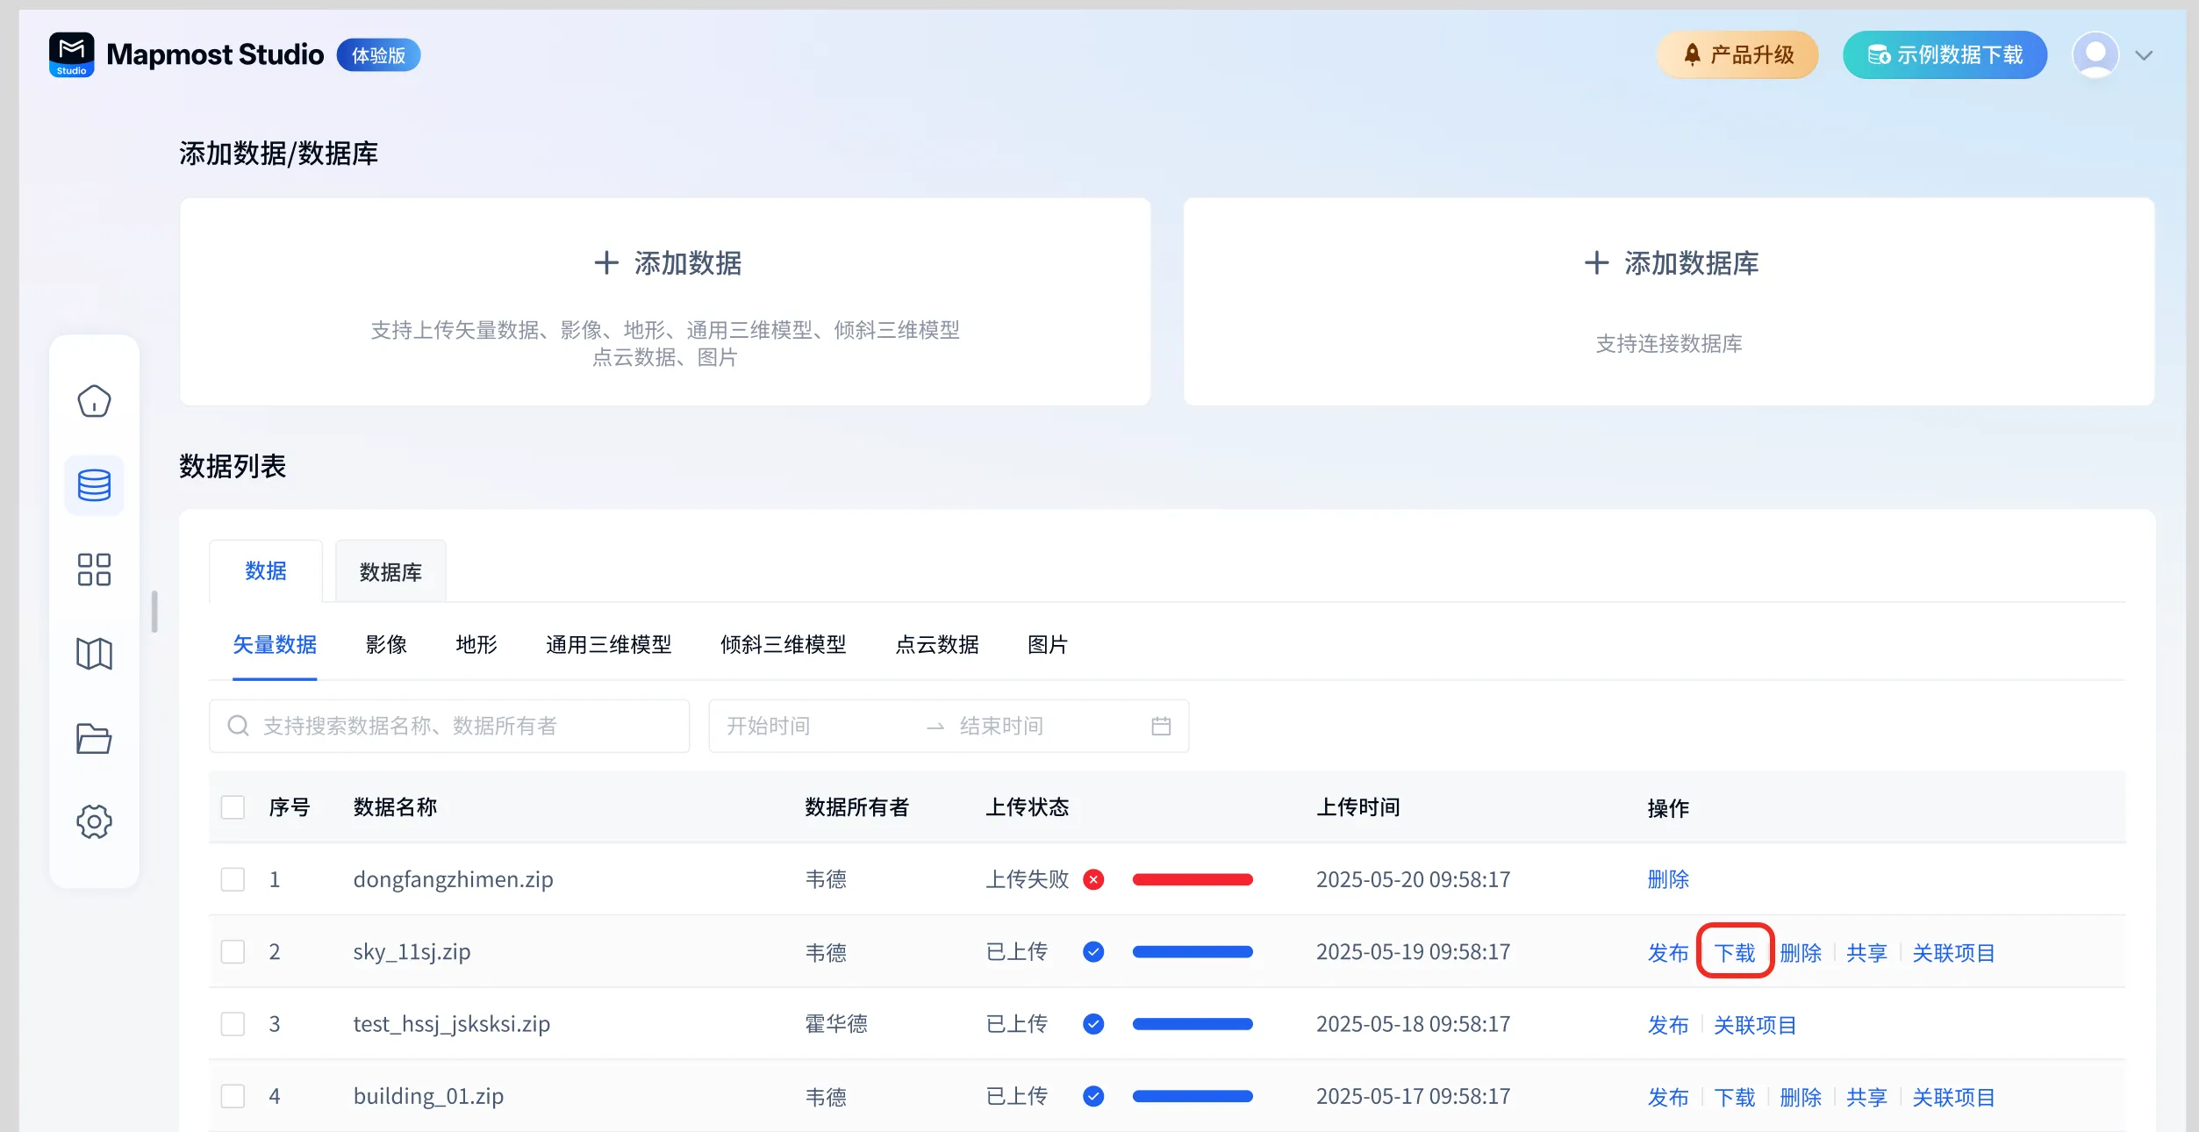
Task: Click the calendar icon in date range
Action: [x=1160, y=726]
